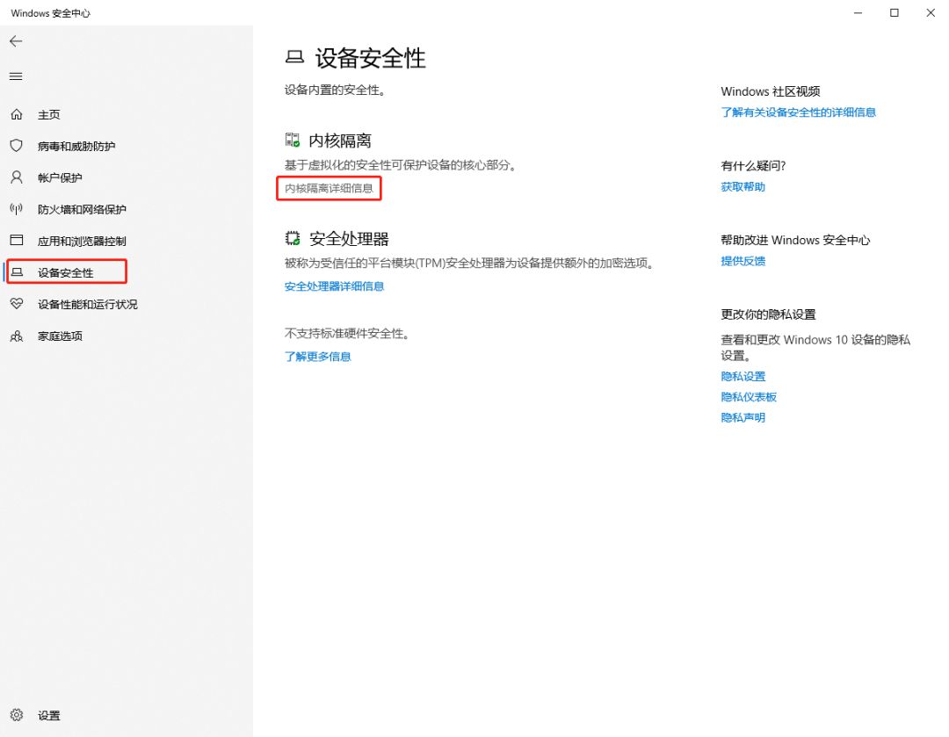
Task: Open 隐私仪表板 link
Action: click(748, 397)
